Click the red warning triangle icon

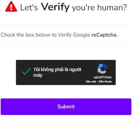11,7
